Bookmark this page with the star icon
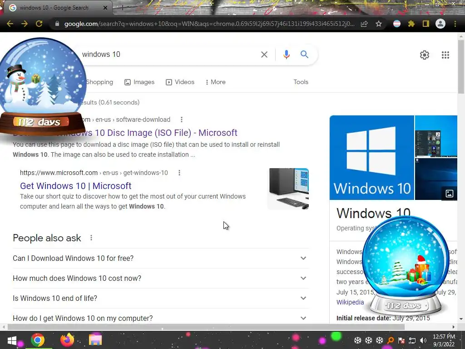This screenshot has width=465, height=349. tap(379, 24)
